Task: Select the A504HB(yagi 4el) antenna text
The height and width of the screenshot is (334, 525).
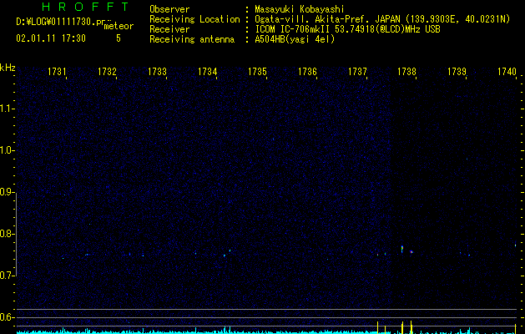Action: pyautogui.click(x=295, y=39)
